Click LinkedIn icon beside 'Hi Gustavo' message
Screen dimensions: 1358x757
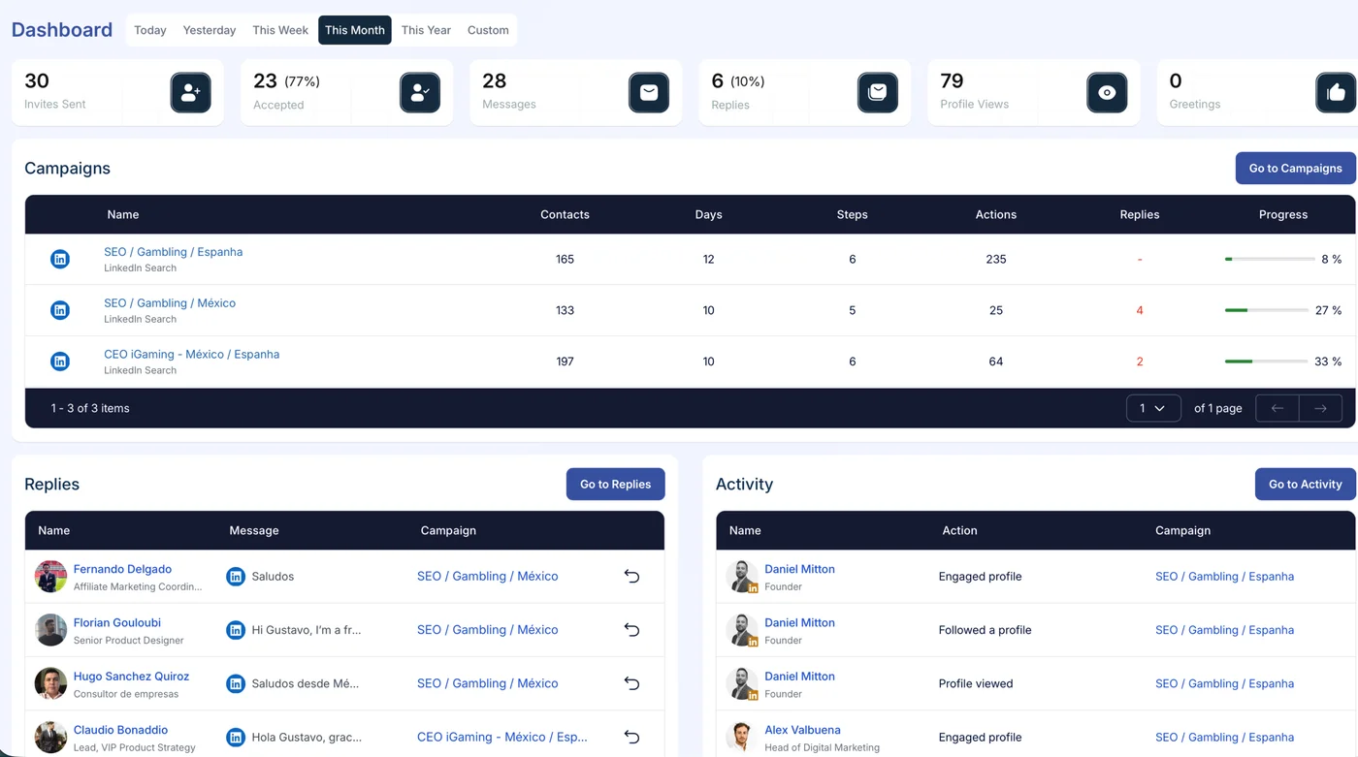pos(236,630)
